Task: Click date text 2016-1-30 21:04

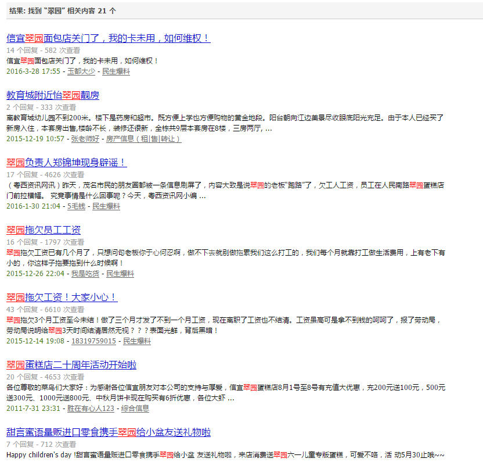Action: 33,206
